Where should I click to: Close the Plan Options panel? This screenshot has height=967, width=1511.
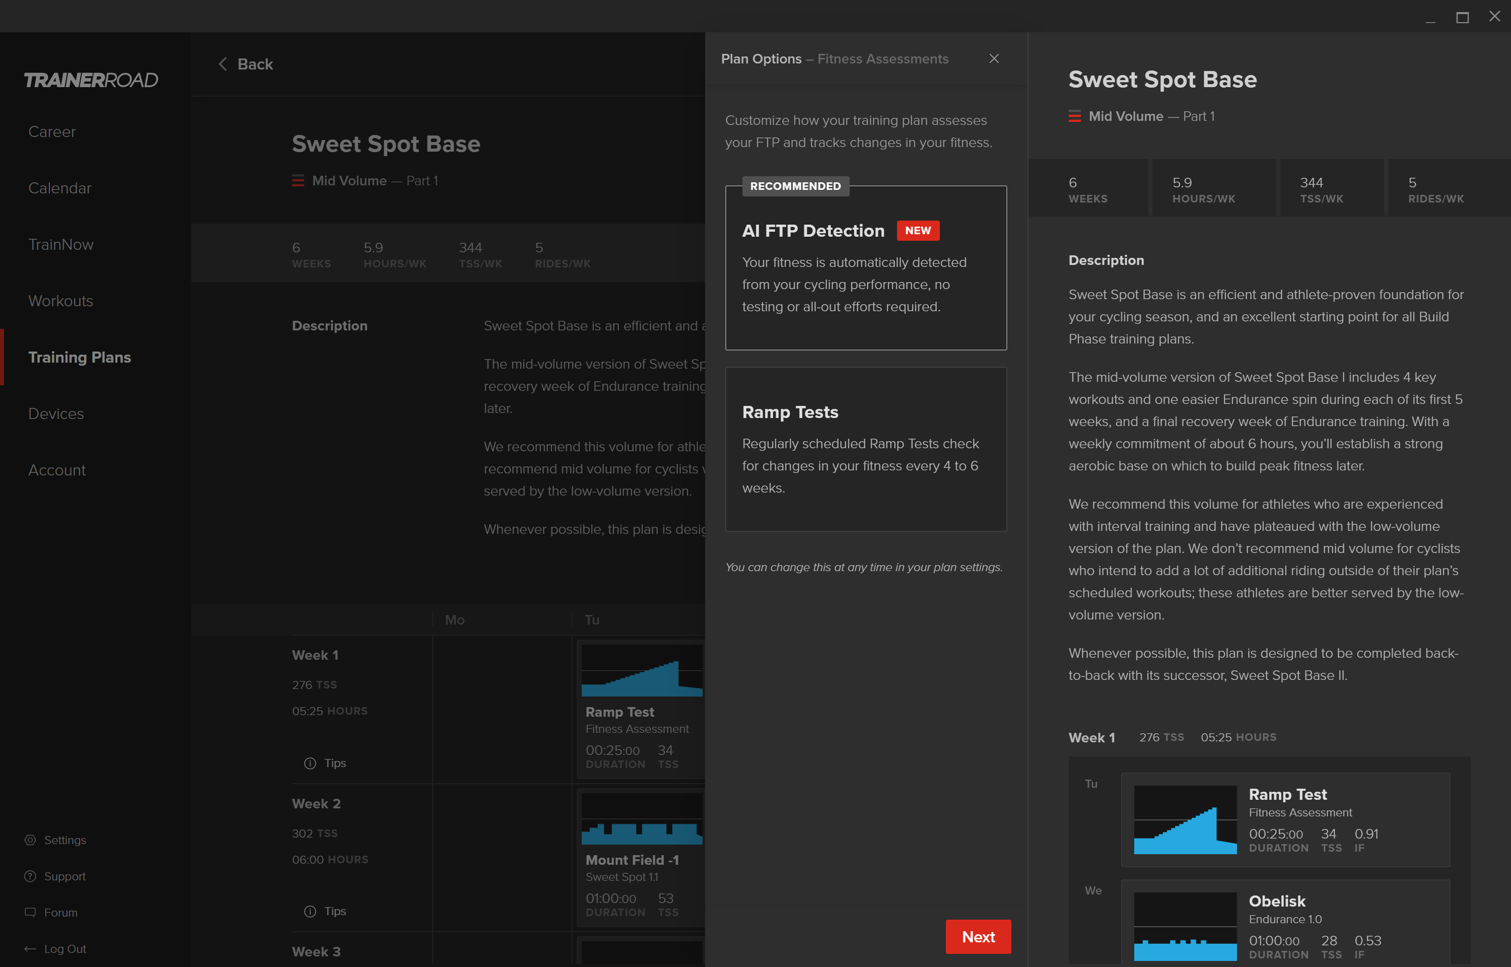coord(994,58)
